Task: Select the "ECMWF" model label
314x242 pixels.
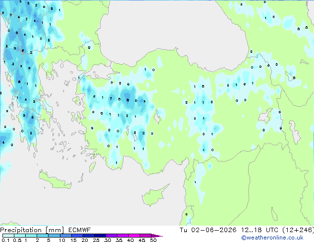Action: click(80, 230)
